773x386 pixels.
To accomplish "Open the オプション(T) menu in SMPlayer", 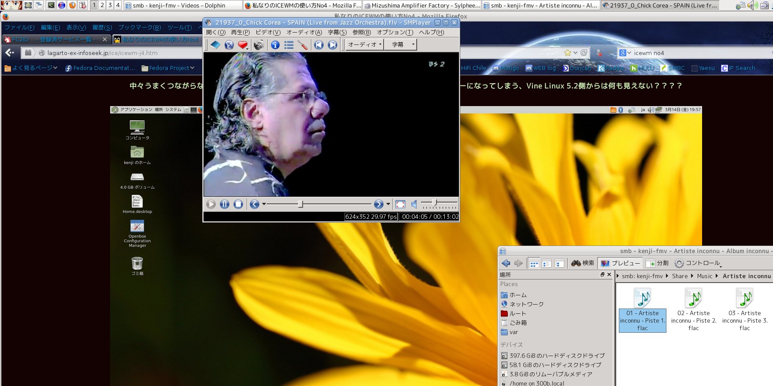I will [395, 33].
